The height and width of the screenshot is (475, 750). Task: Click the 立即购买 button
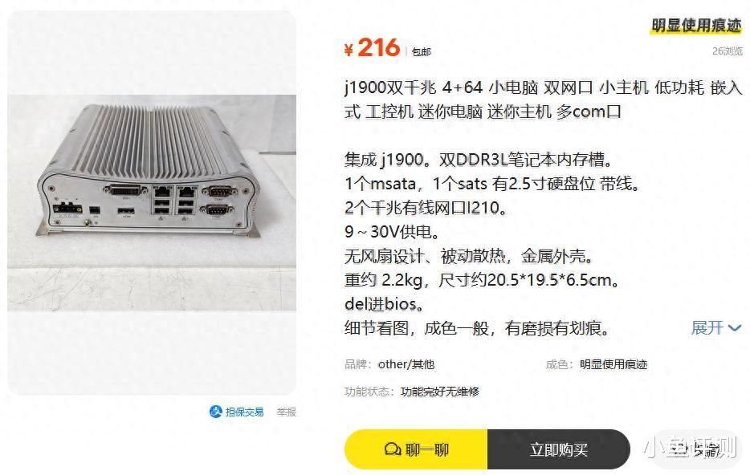[558, 449]
